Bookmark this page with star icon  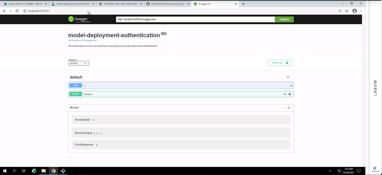click(x=347, y=11)
